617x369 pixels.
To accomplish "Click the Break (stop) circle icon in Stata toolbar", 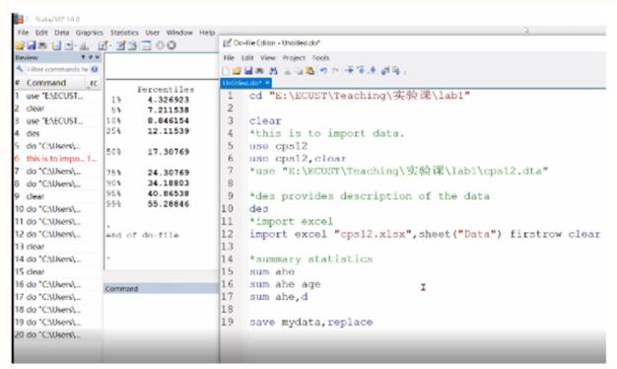I will (x=171, y=45).
